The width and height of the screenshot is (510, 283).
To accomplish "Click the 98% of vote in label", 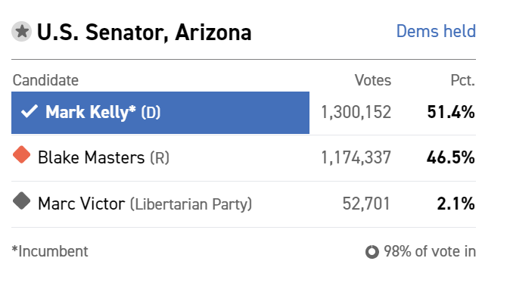I will (x=430, y=251).
